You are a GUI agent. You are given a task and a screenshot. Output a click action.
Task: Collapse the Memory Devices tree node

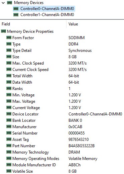(x=3, y=3)
